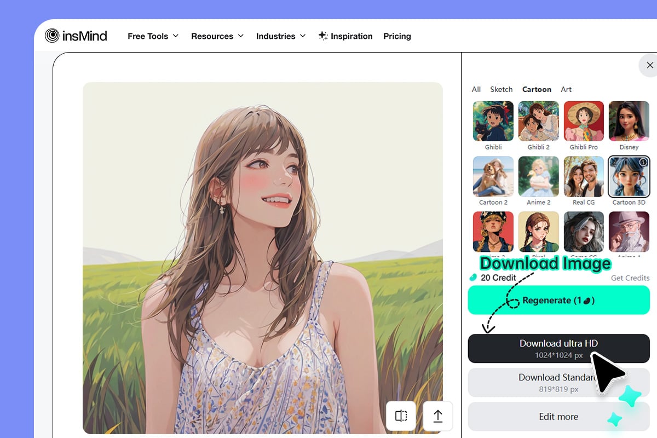Select the Cartoon tab
The image size is (657, 438).
(537, 89)
